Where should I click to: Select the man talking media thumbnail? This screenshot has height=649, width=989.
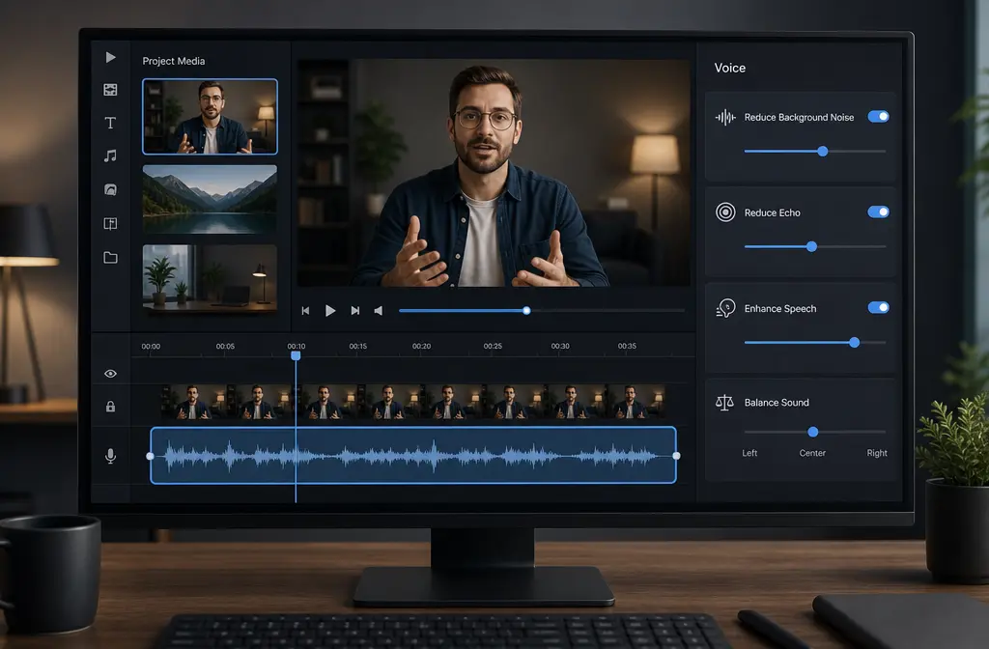coord(210,117)
